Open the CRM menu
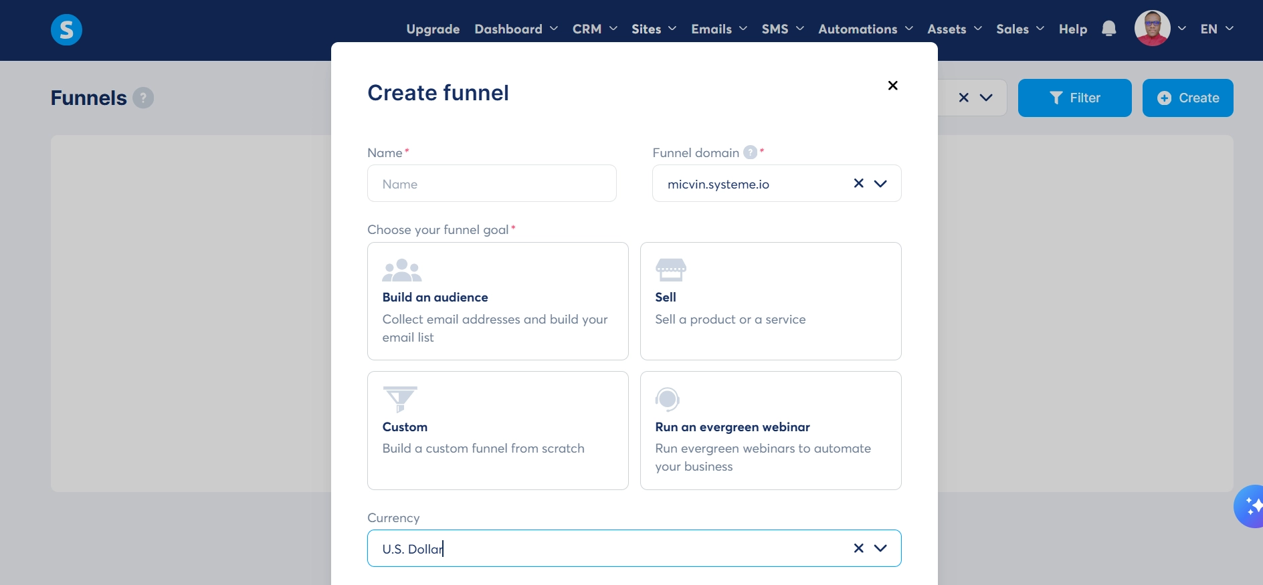The image size is (1263, 585). [595, 29]
